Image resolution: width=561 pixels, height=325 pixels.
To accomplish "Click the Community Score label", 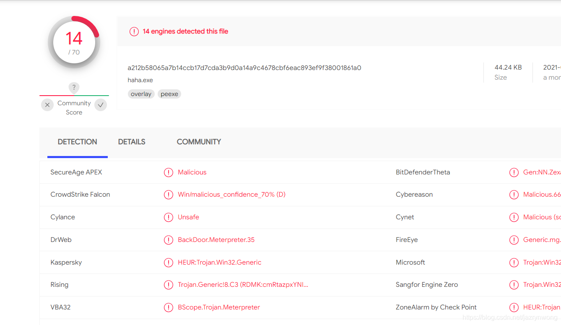I will click(x=74, y=108).
